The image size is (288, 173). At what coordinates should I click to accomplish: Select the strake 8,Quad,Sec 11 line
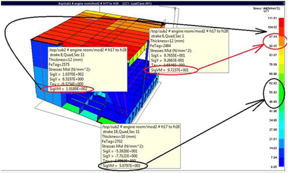pos(67,55)
